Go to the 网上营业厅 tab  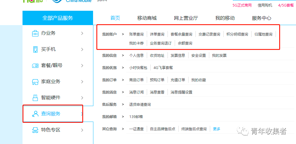click(x=186, y=18)
